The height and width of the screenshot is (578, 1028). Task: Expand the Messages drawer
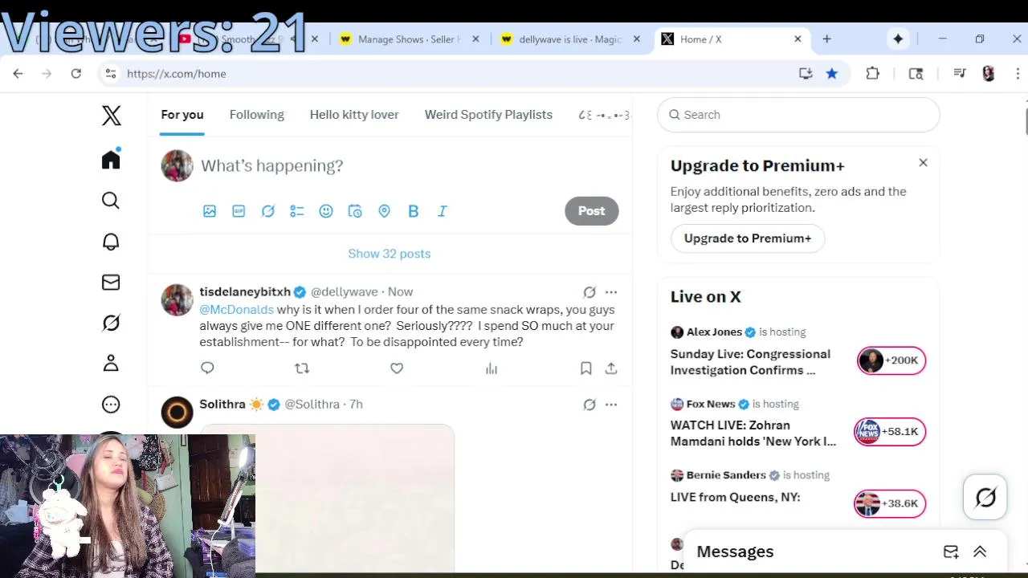(980, 552)
